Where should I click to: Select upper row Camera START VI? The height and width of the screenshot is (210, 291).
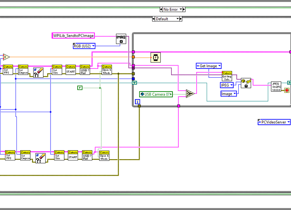click(x=71, y=70)
